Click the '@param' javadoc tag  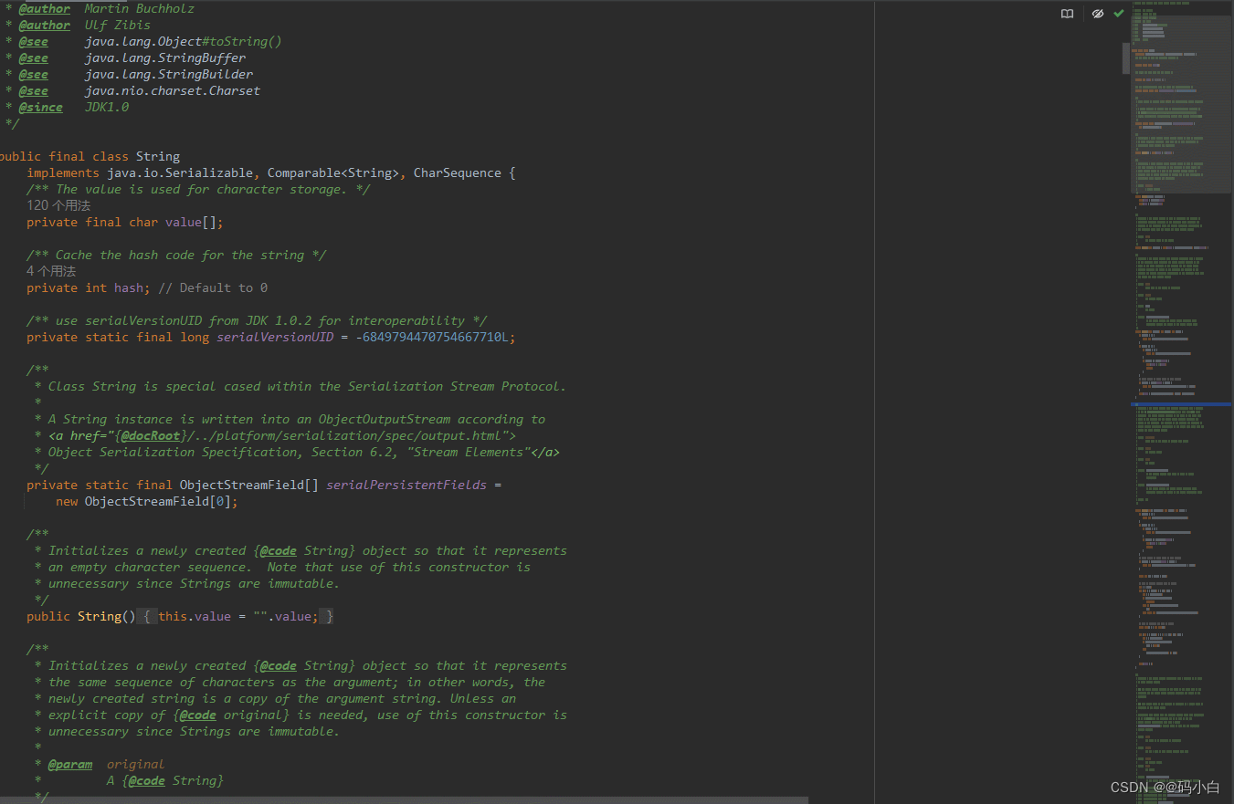pyautogui.click(x=70, y=764)
